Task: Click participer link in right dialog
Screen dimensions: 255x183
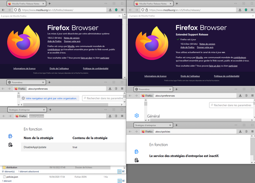Action: (x=233, y=66)
